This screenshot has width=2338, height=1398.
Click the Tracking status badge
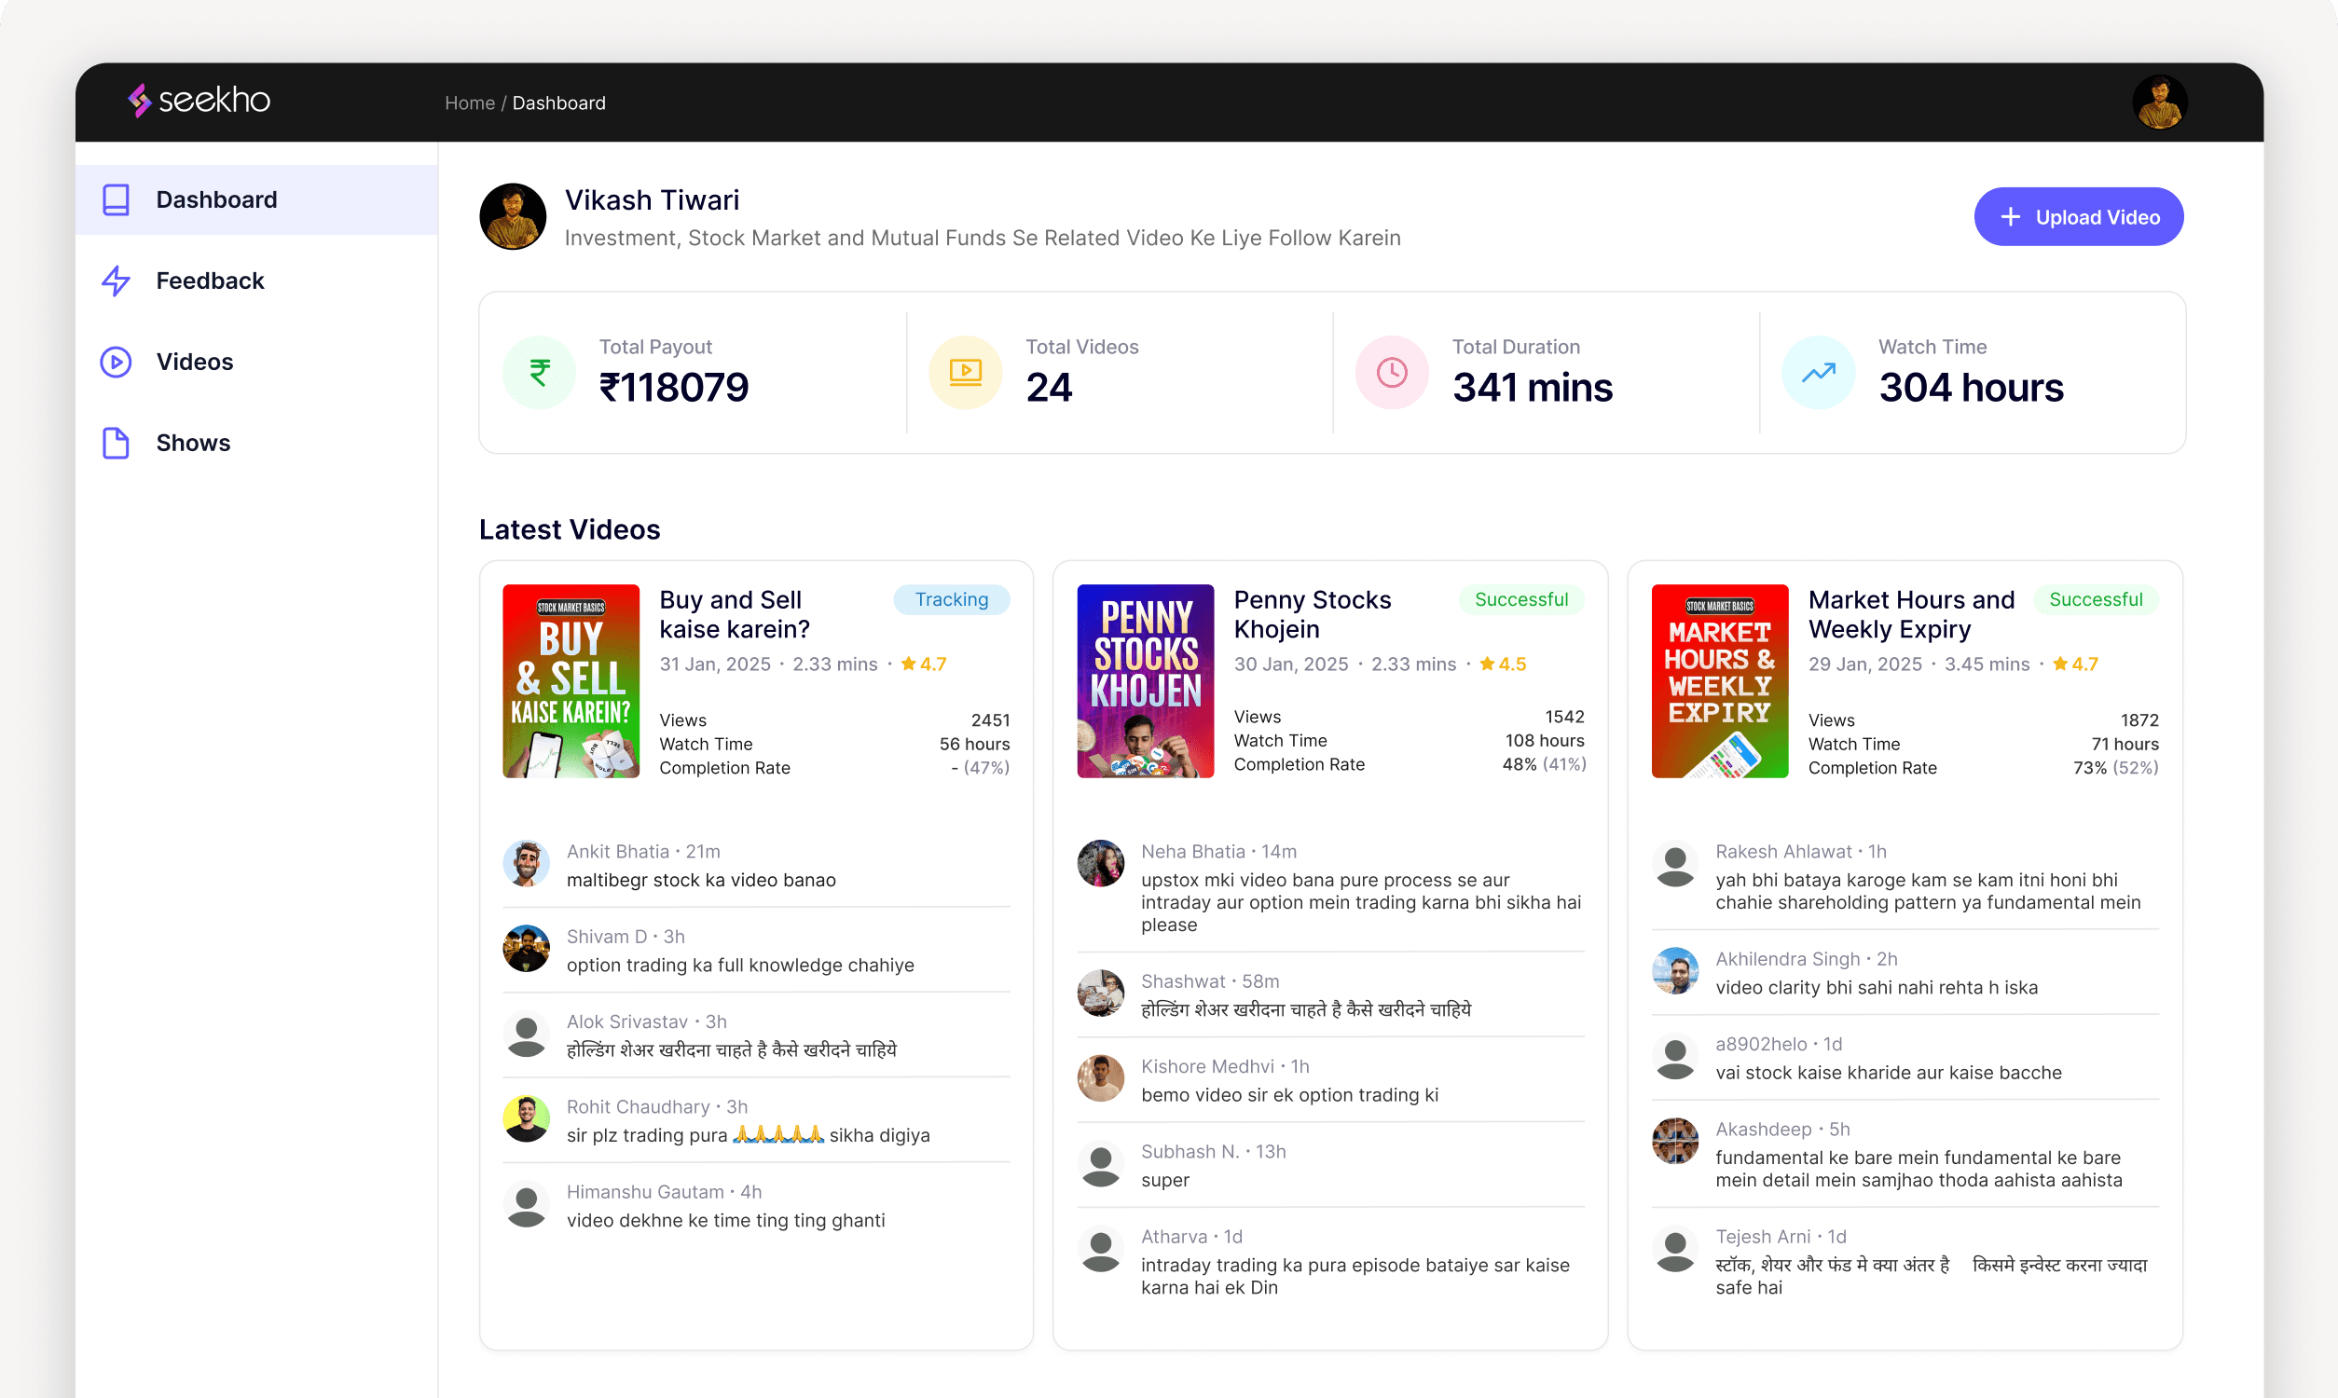point(951,599)
